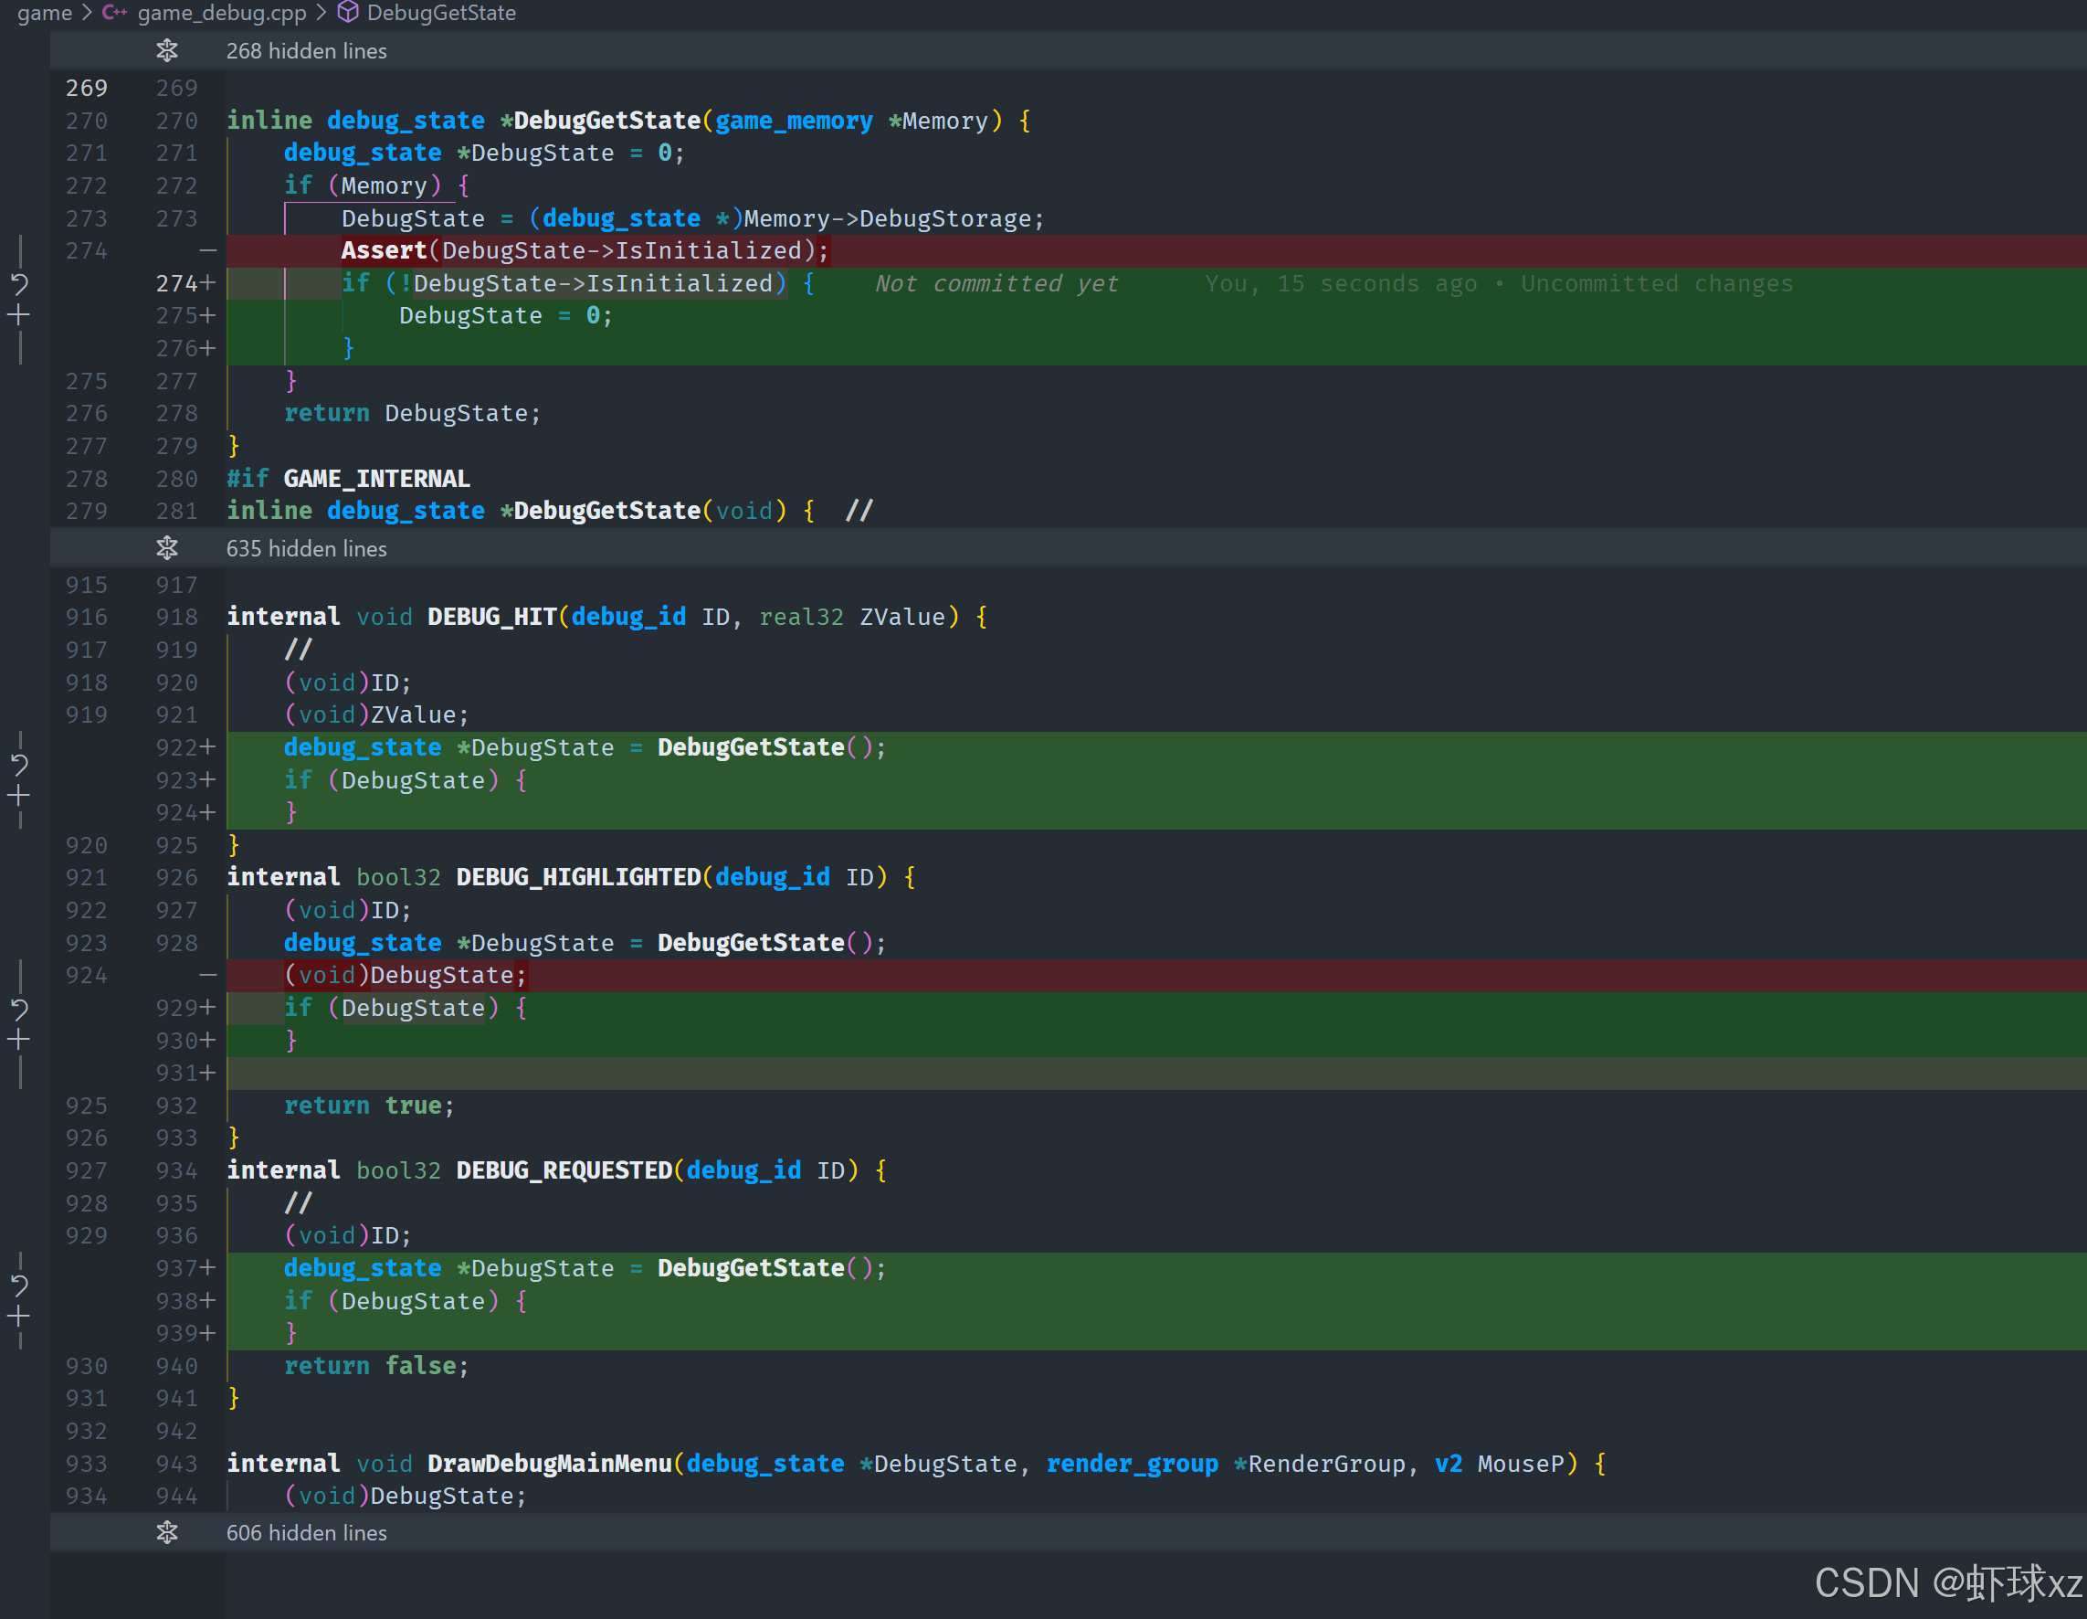
Task: Revert the DEBUG_HIGHLIGHTED change at line 929
Action: pyautogui.click(x=19, y=1009)
